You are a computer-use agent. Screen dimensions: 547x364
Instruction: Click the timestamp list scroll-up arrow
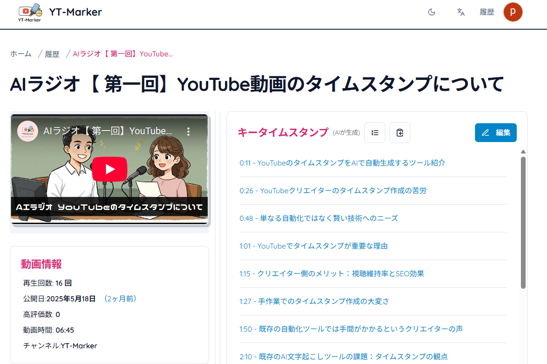pos(523,152)
